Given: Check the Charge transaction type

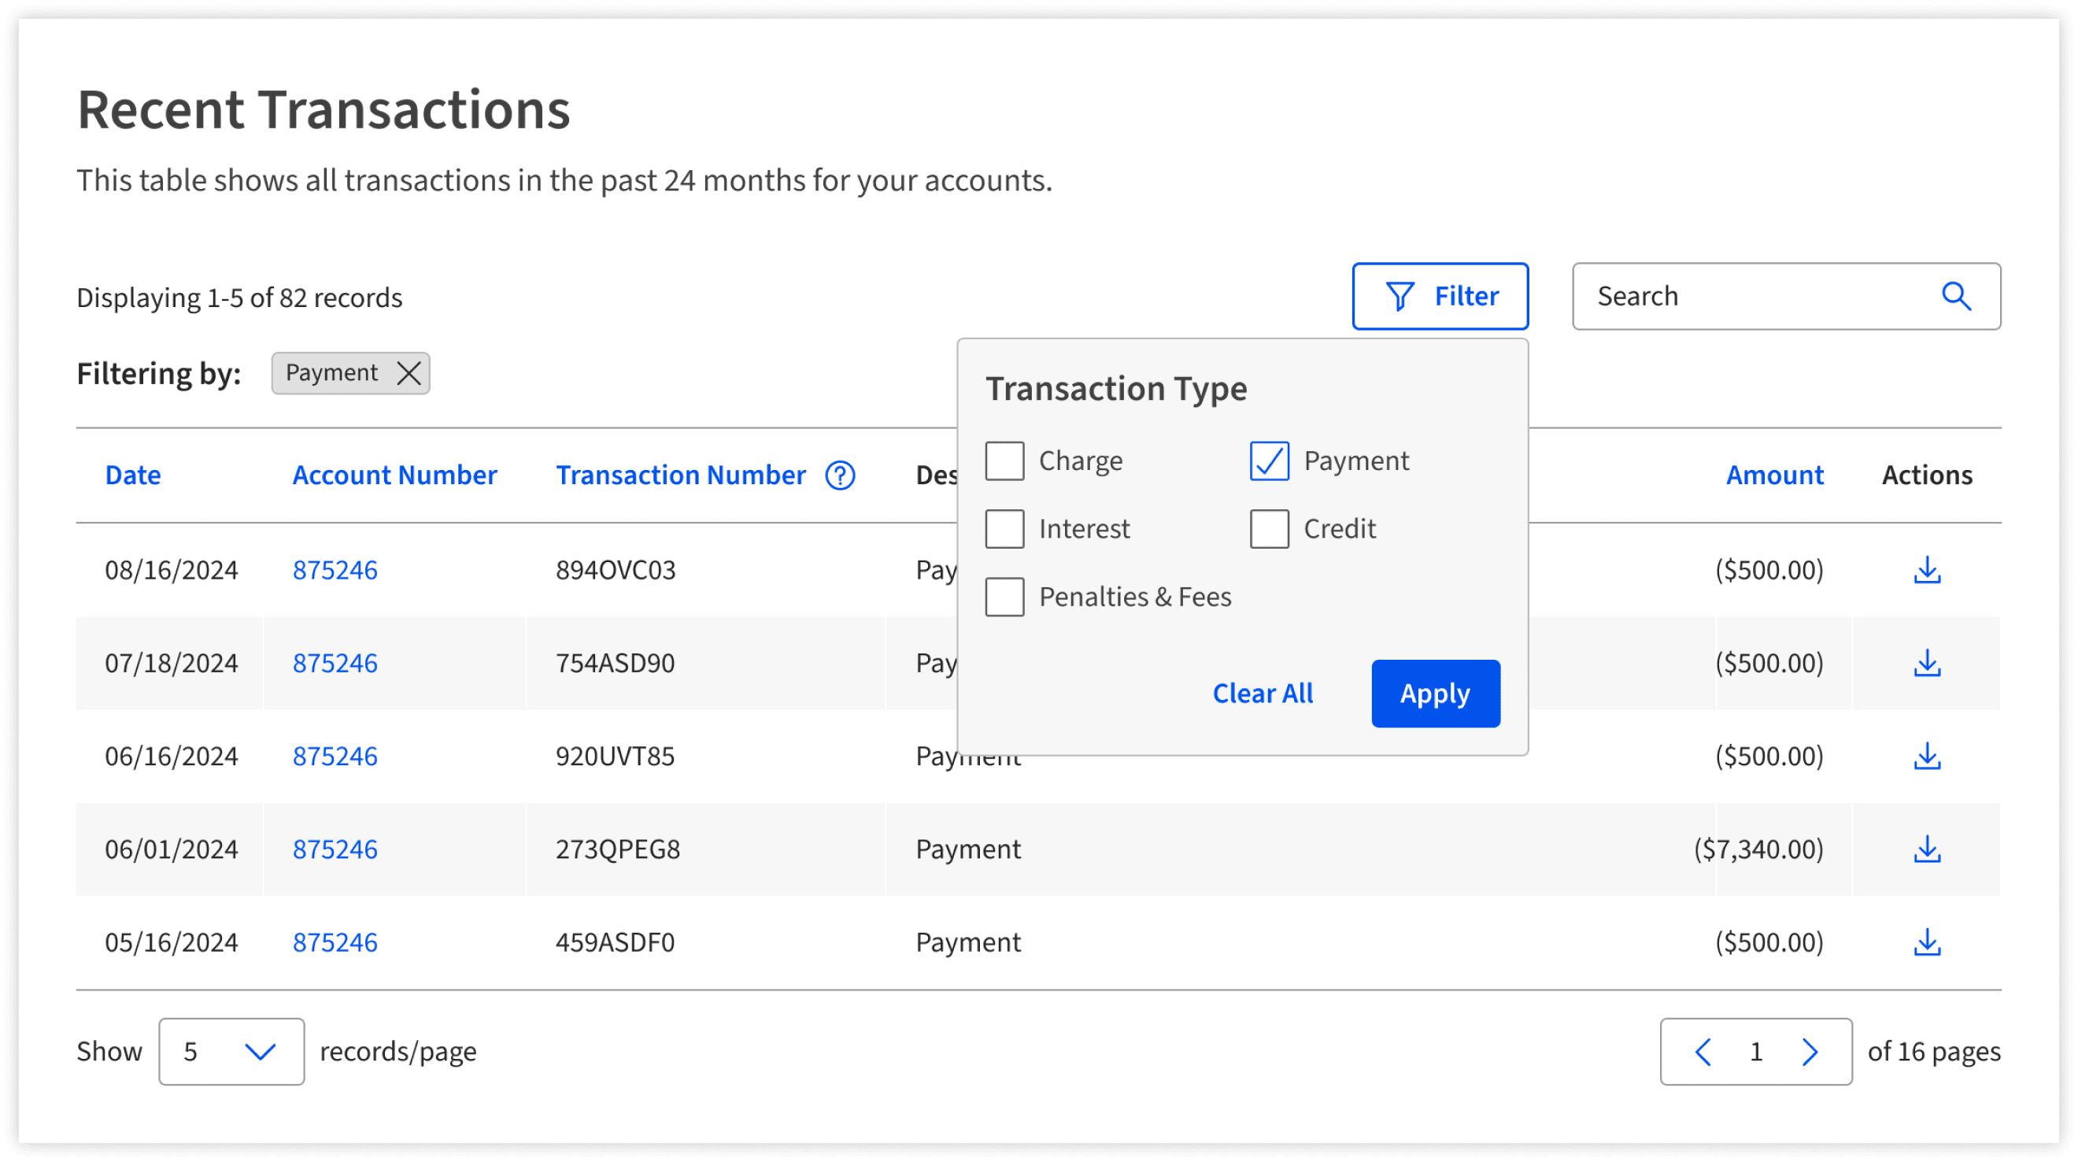Looking at the screenshot, I should pos(1004,461).
